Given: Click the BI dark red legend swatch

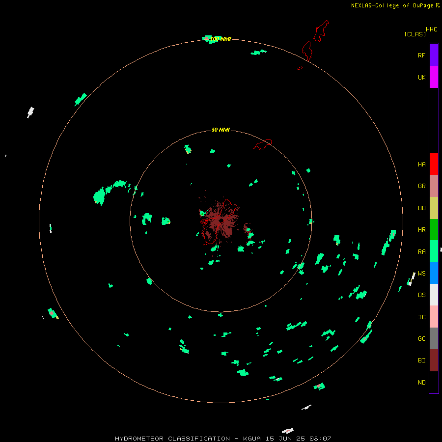Looking at the screenshot, I should pyautogui.click(x=434, y=360).
